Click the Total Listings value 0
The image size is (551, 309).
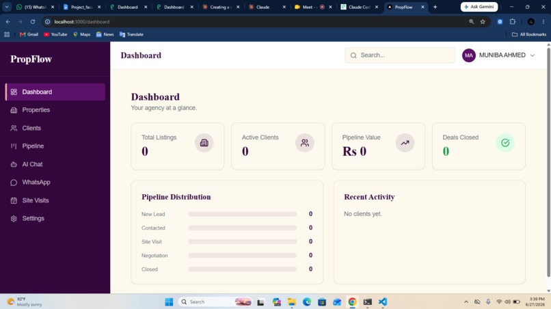[x=145, y=152]
